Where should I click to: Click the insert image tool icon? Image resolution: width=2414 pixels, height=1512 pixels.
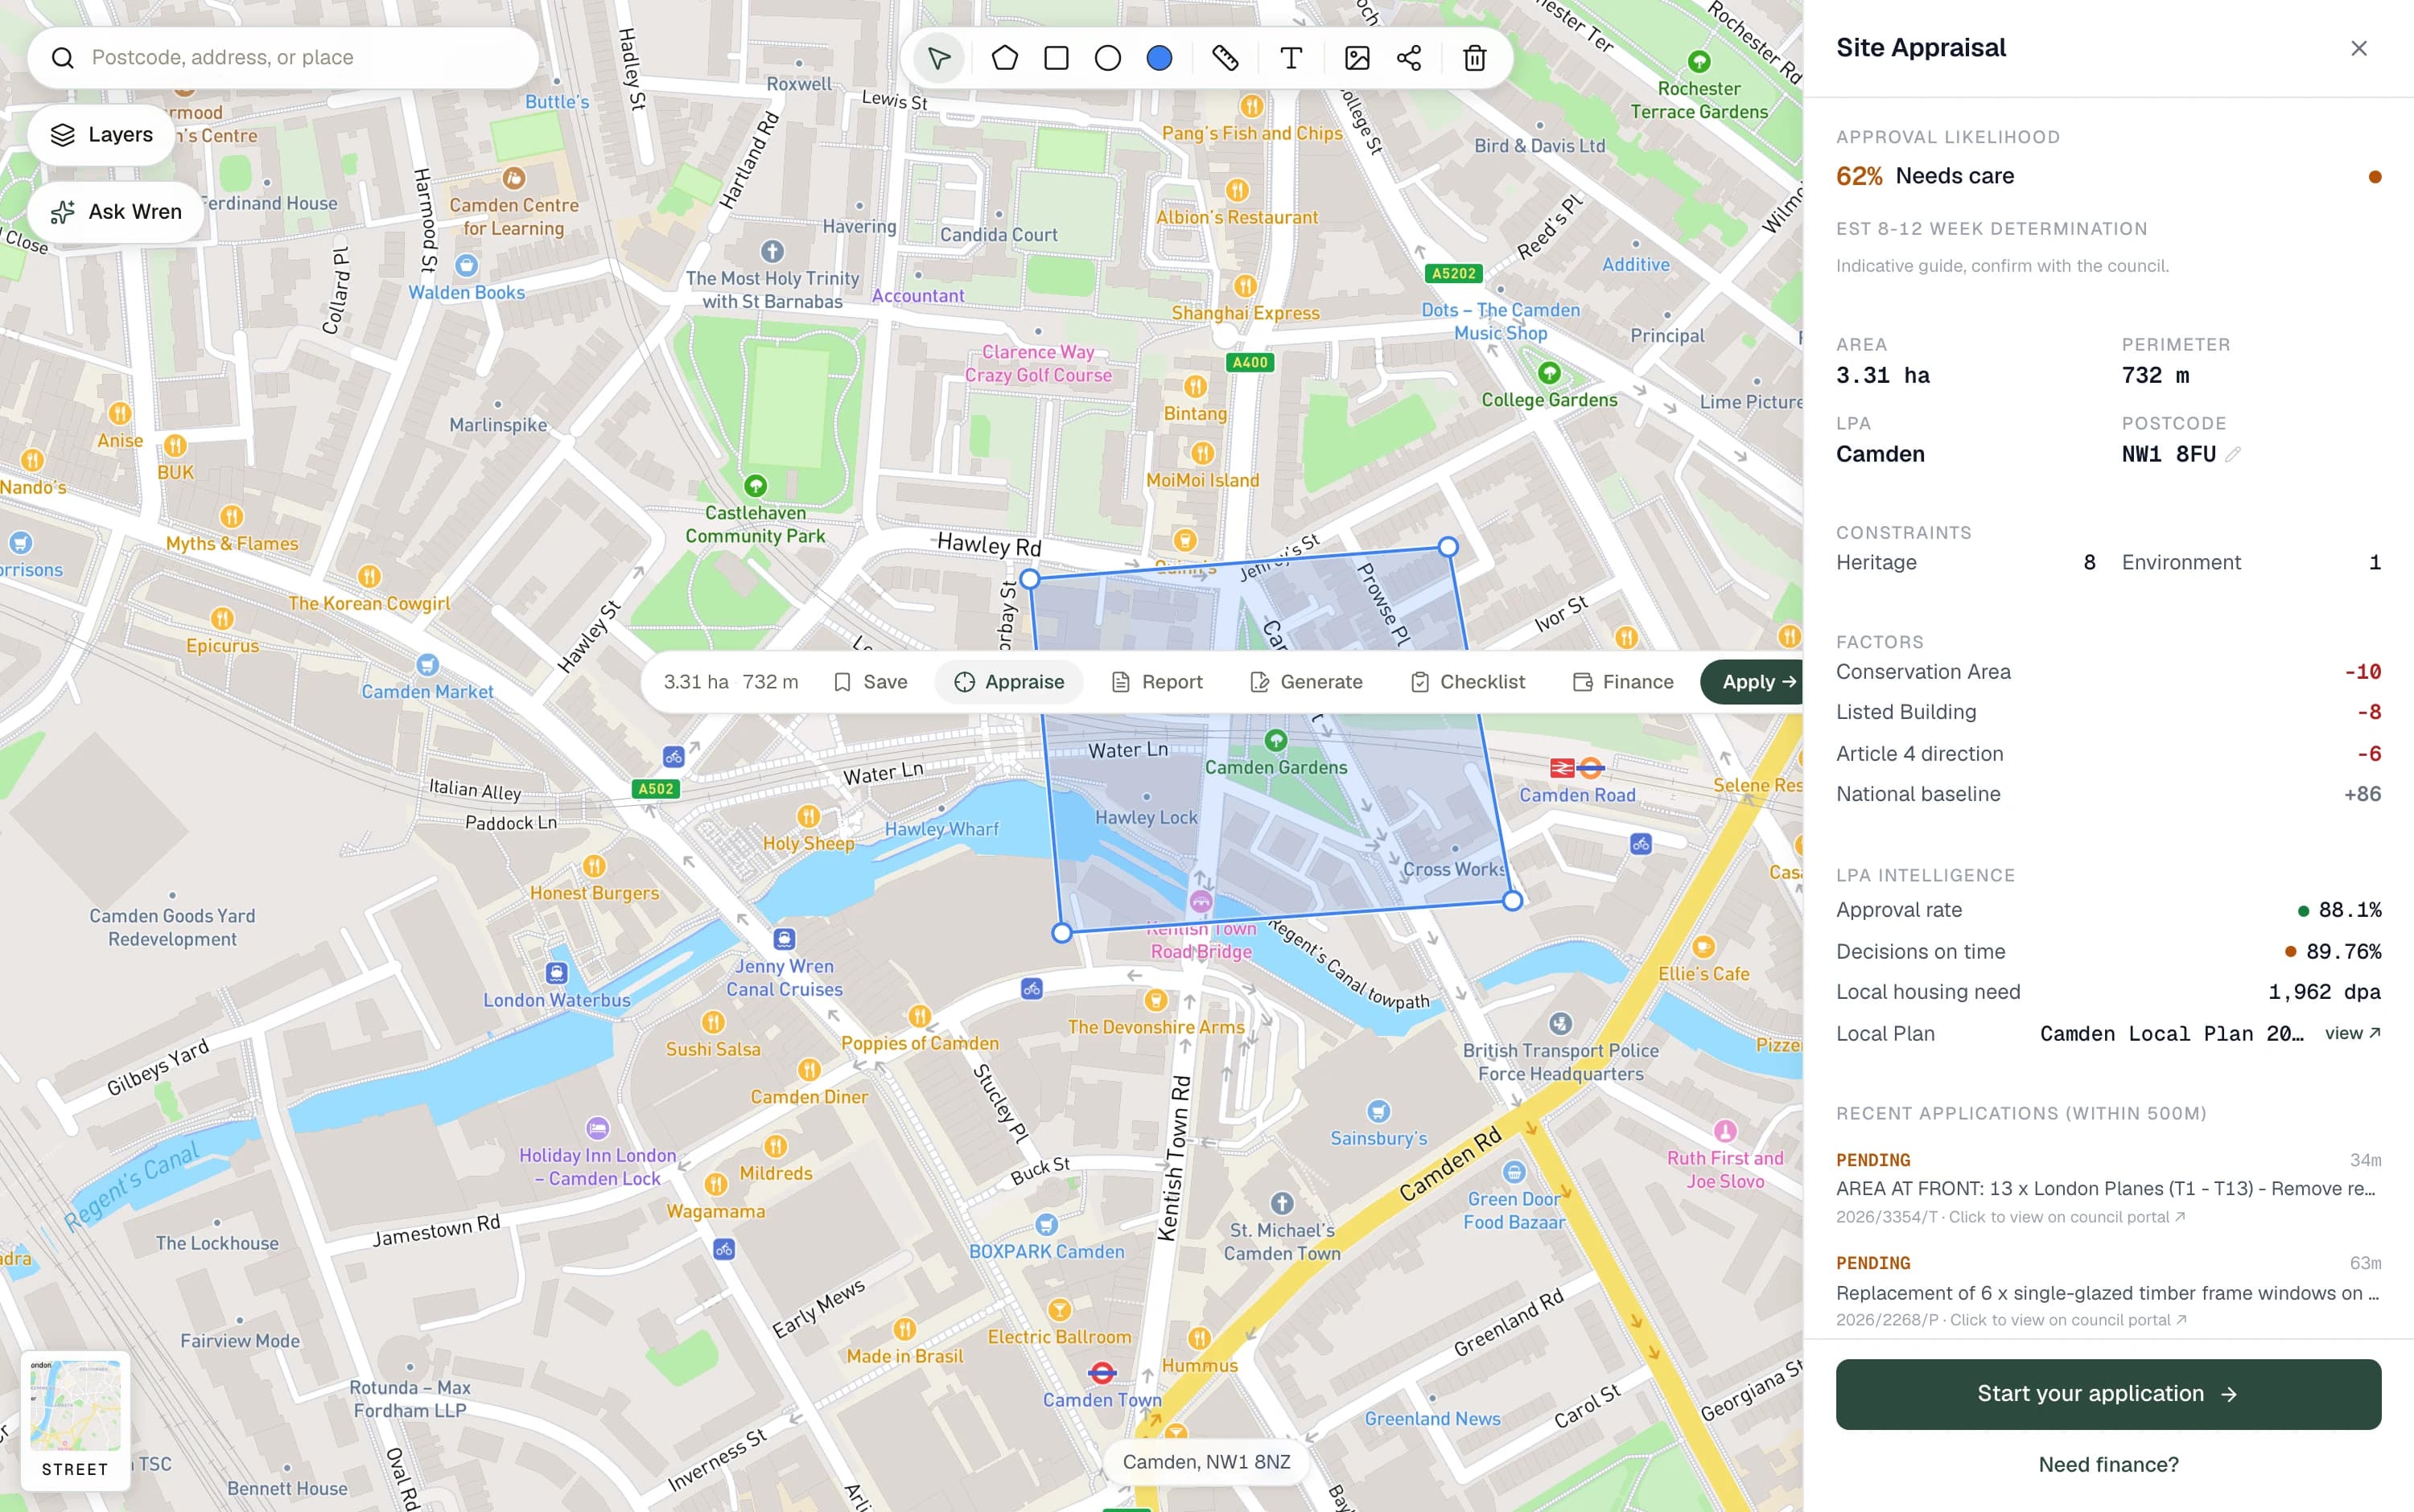pyautogui.click(x=1357, y=58)
